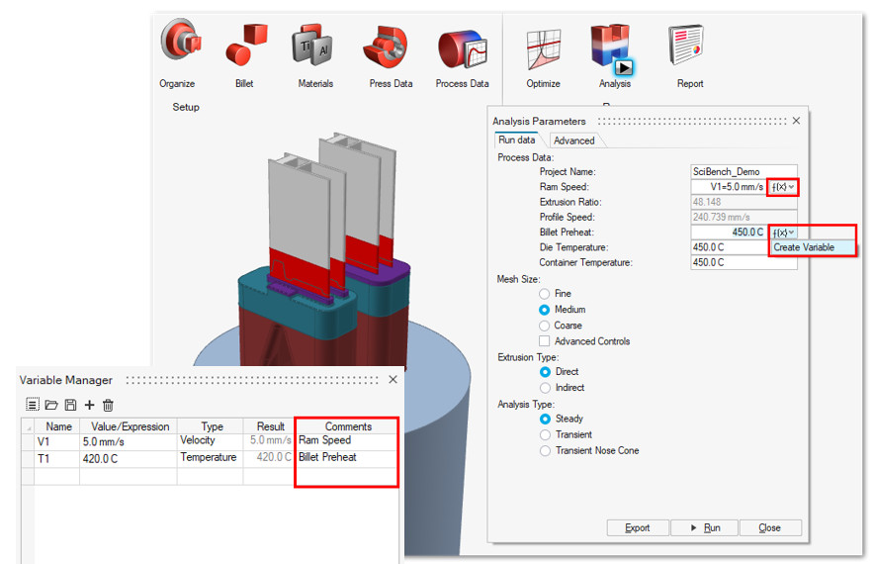Select the Billet tool icon
The width and height of the screenshot is (874, 564).
tap(244, 45)
